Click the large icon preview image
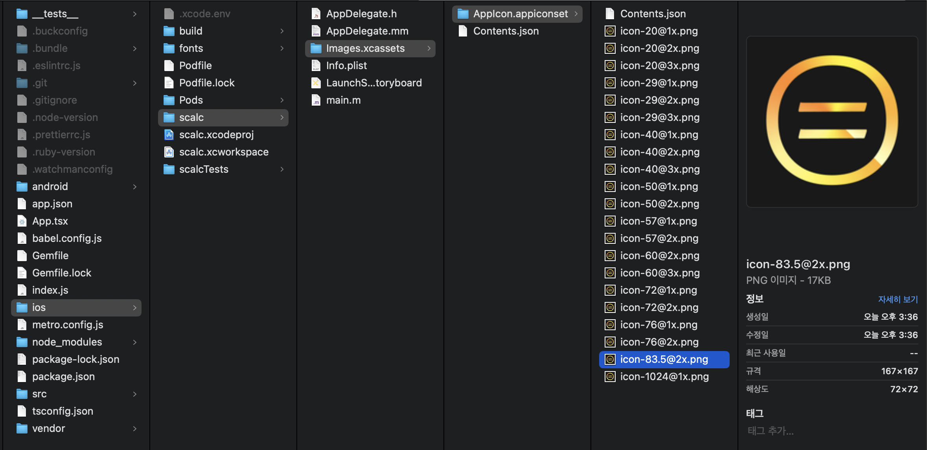Viewport: 927px width, 450px height. [x=832, y=121]
